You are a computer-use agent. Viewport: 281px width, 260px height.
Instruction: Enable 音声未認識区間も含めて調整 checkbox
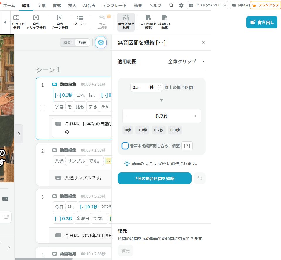click(125, 146)
